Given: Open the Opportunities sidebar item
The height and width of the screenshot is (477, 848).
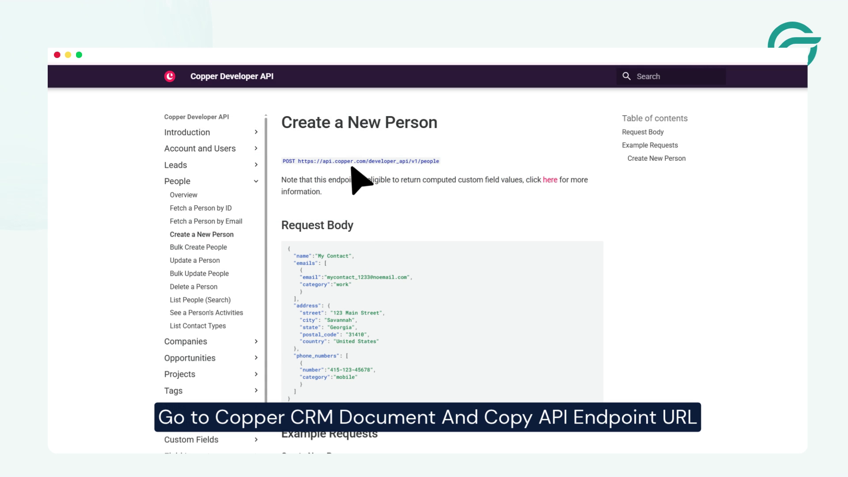Looking at the screenshot, I should (x=190, y=358).
